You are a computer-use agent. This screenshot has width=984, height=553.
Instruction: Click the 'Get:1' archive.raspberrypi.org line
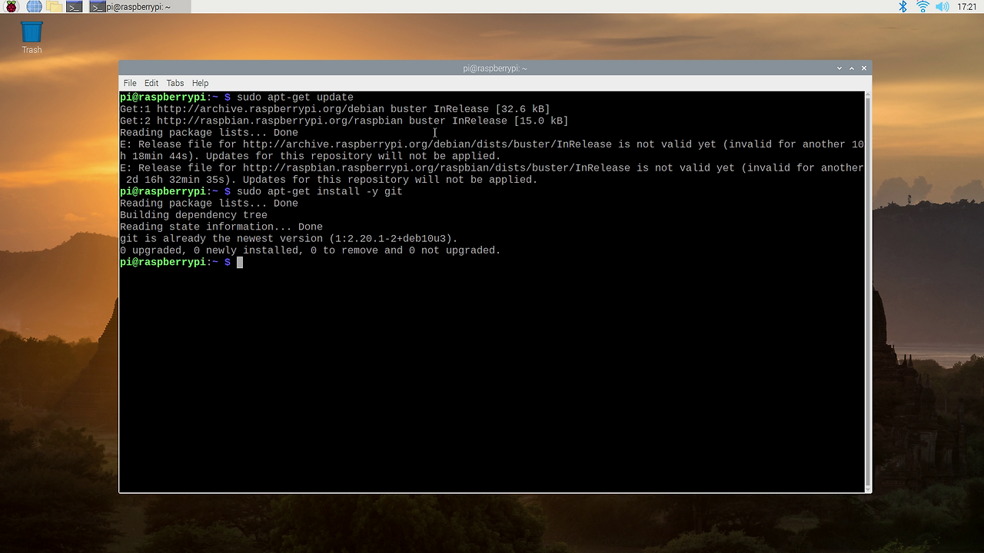tap(335, 109)
